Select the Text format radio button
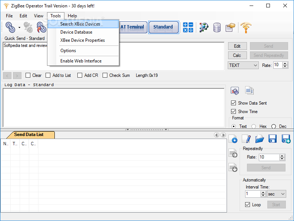This screenshot has width=294, height=221. point(234,126)
